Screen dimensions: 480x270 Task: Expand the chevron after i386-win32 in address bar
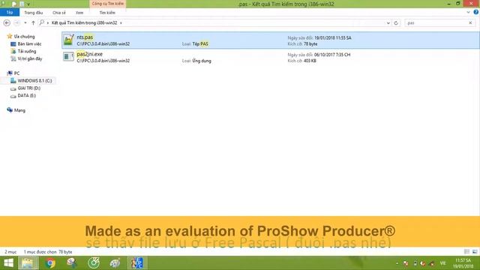(121, 23)
